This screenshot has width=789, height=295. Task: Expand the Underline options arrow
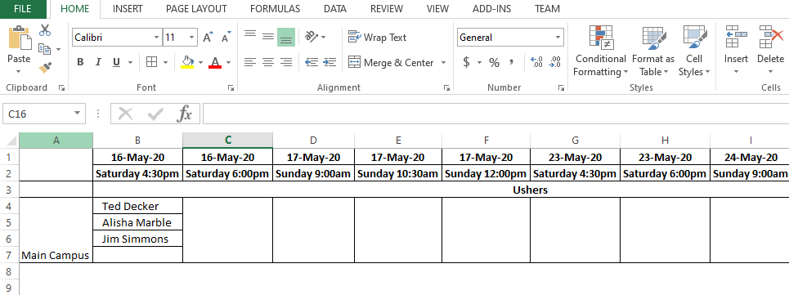[130, 62]
